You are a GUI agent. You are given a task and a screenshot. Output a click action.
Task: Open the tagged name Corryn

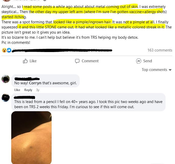[35, 83]
